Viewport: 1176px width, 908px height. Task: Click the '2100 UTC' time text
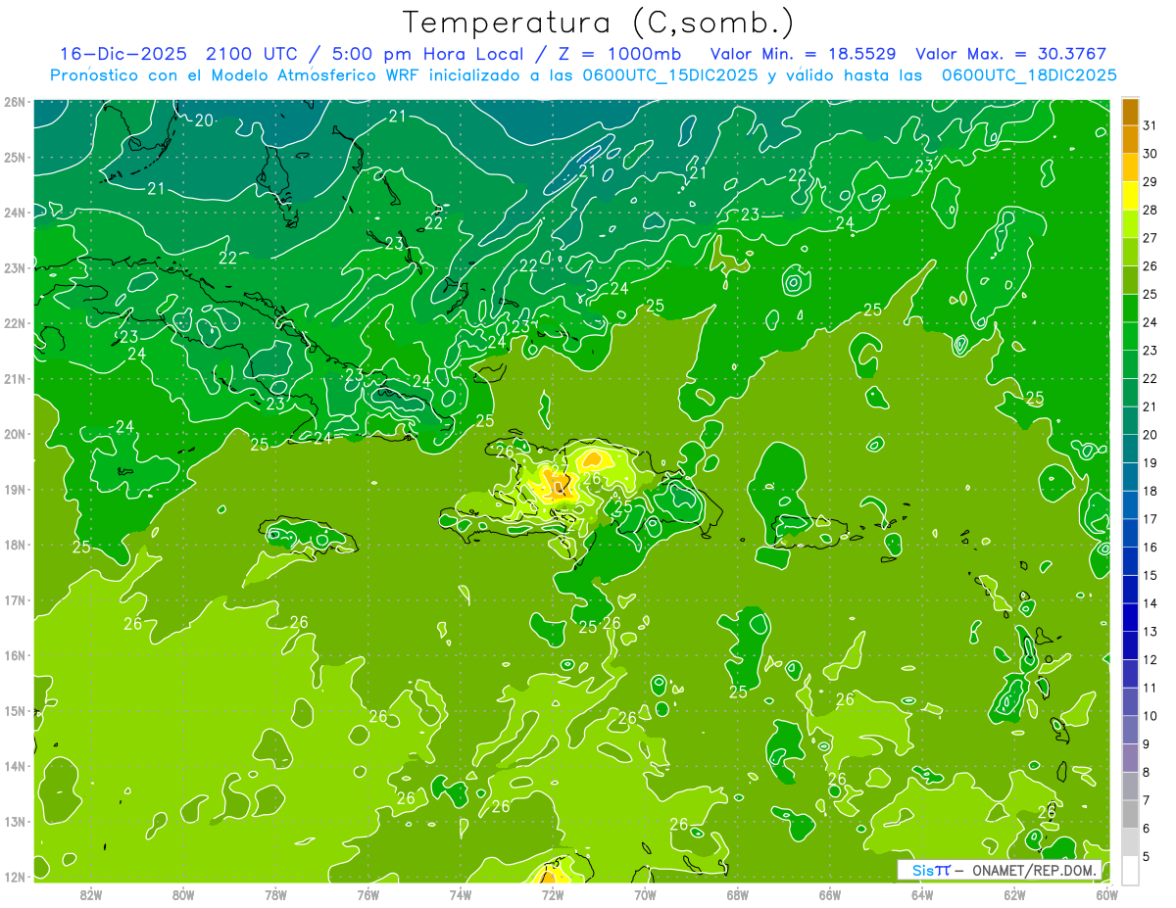point(254,53)
